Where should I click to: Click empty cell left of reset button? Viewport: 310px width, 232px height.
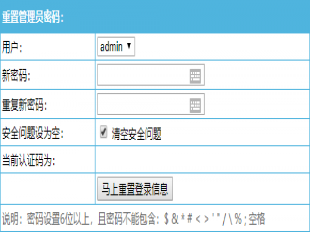click(48, 189)
